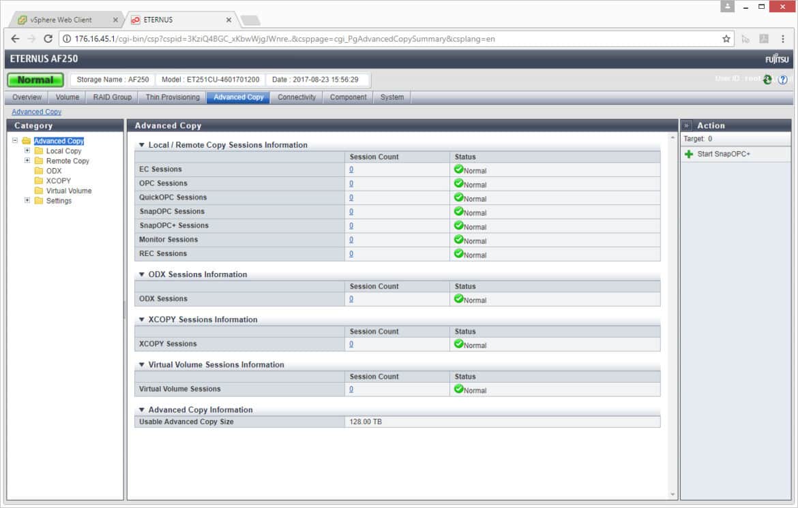Collapse ODX Sessions Information section
The height and width of the screenshot is (508, 798).
142,274
